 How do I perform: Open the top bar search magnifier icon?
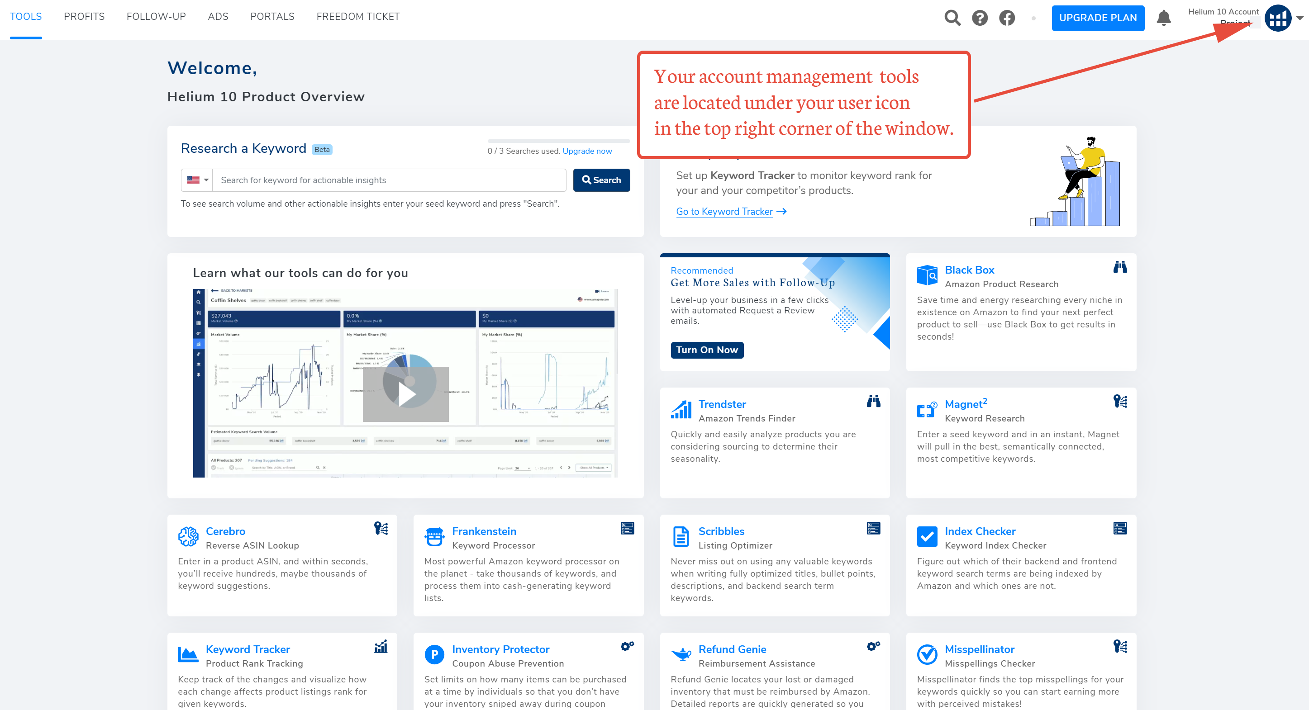pos(952,18)
